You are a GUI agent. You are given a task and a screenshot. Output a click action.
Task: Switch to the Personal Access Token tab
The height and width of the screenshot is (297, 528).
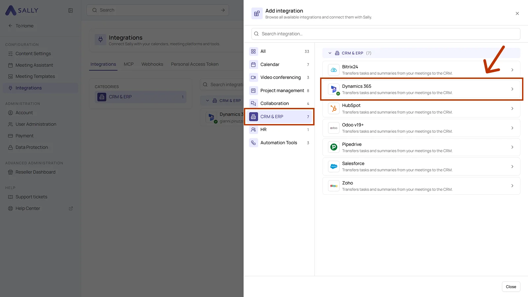195,64
